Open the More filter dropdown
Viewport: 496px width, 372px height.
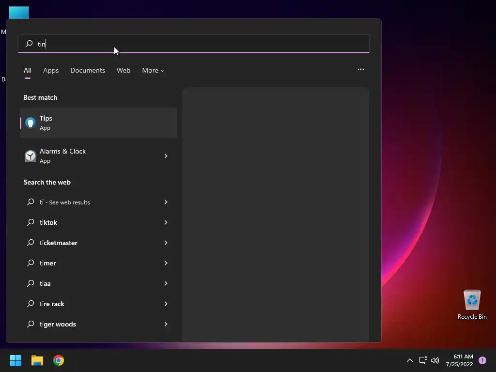point(154,70)
